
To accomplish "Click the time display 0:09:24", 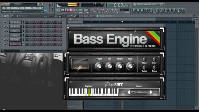I will click(x=118, y=5).
